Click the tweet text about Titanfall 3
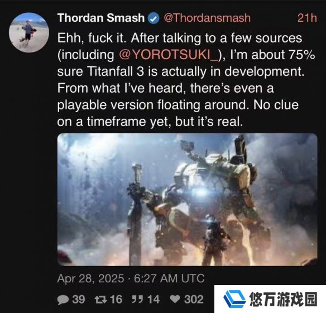 [x=186, y=80]
